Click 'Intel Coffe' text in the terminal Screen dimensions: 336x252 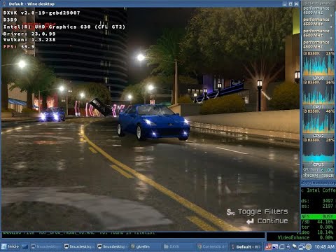pos(321,190)
